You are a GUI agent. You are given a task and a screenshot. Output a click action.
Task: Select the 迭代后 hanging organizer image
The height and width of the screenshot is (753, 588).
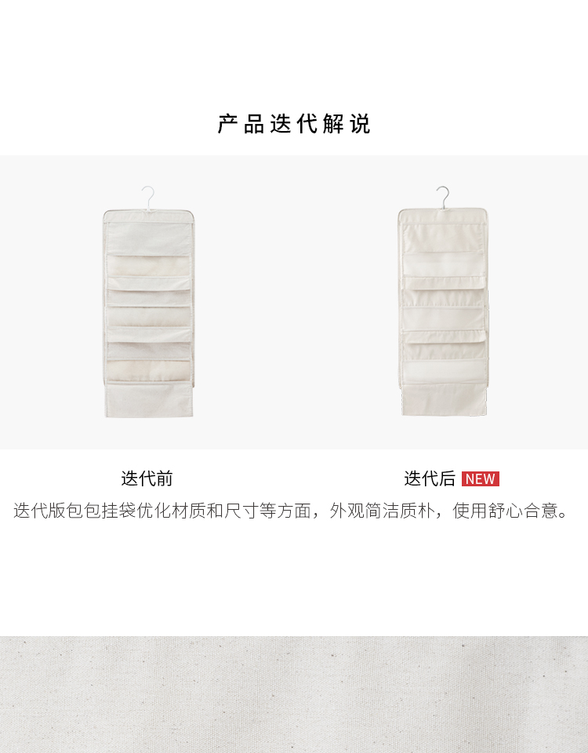[x=443, y=301]
